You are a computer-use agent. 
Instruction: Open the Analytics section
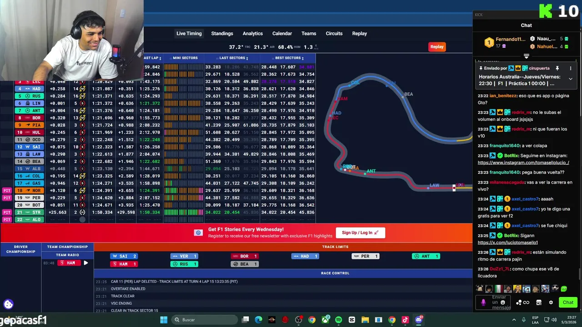pos(252,34)
